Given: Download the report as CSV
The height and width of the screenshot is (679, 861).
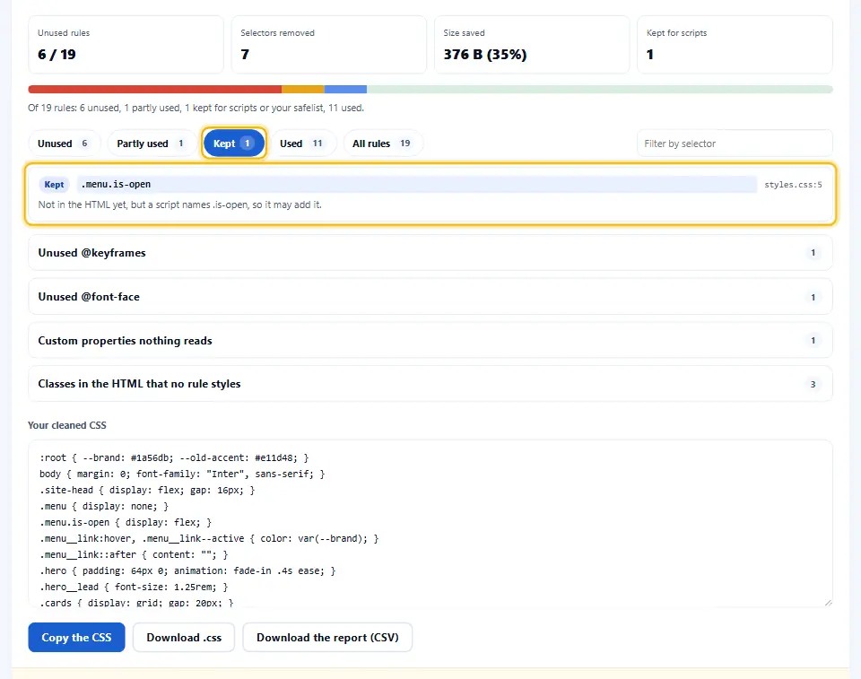Looking at the screenshot, I should (327, 637).
